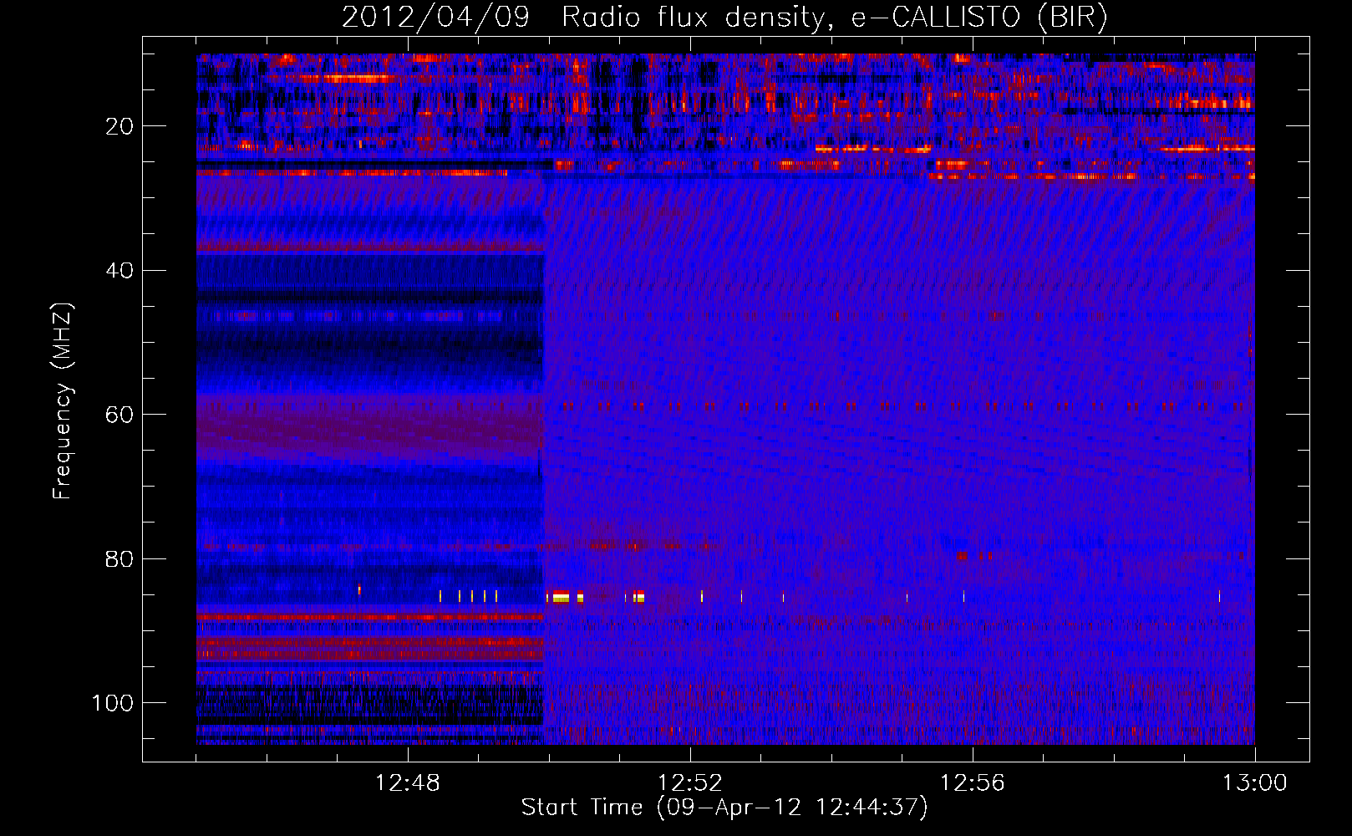
Task: Click the '60' frequency tick label
Action: click(120, 415)
